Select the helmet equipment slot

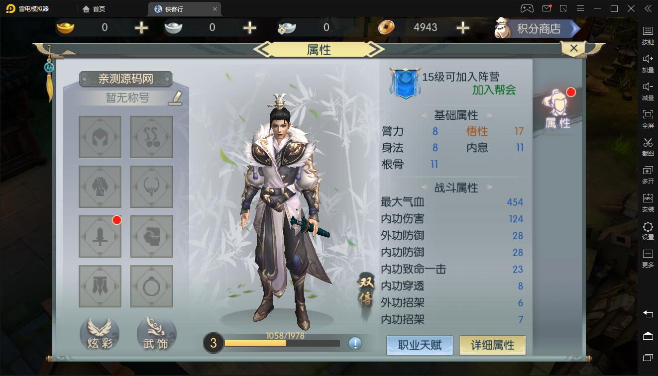pyautogui.click(x=100, y=137)
